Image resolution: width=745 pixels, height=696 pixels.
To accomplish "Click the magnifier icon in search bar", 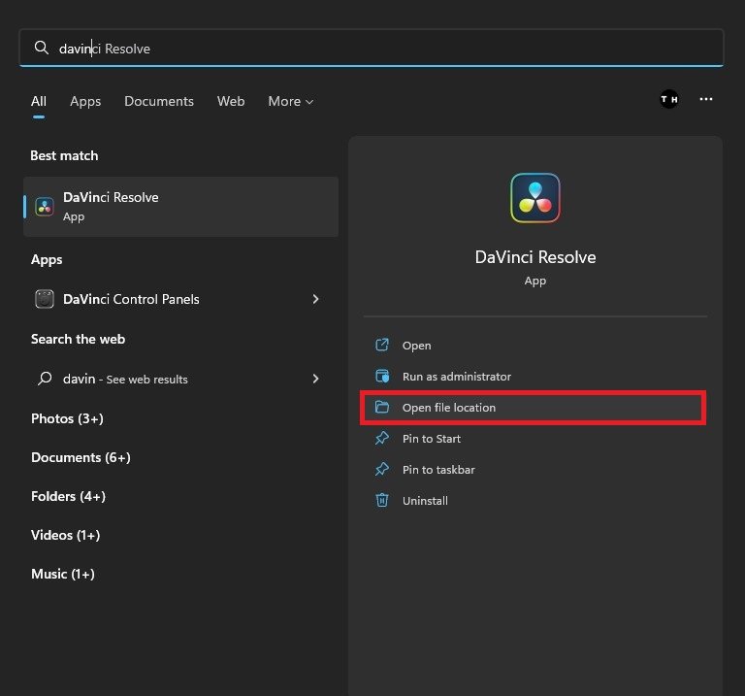I will (41, 48).
